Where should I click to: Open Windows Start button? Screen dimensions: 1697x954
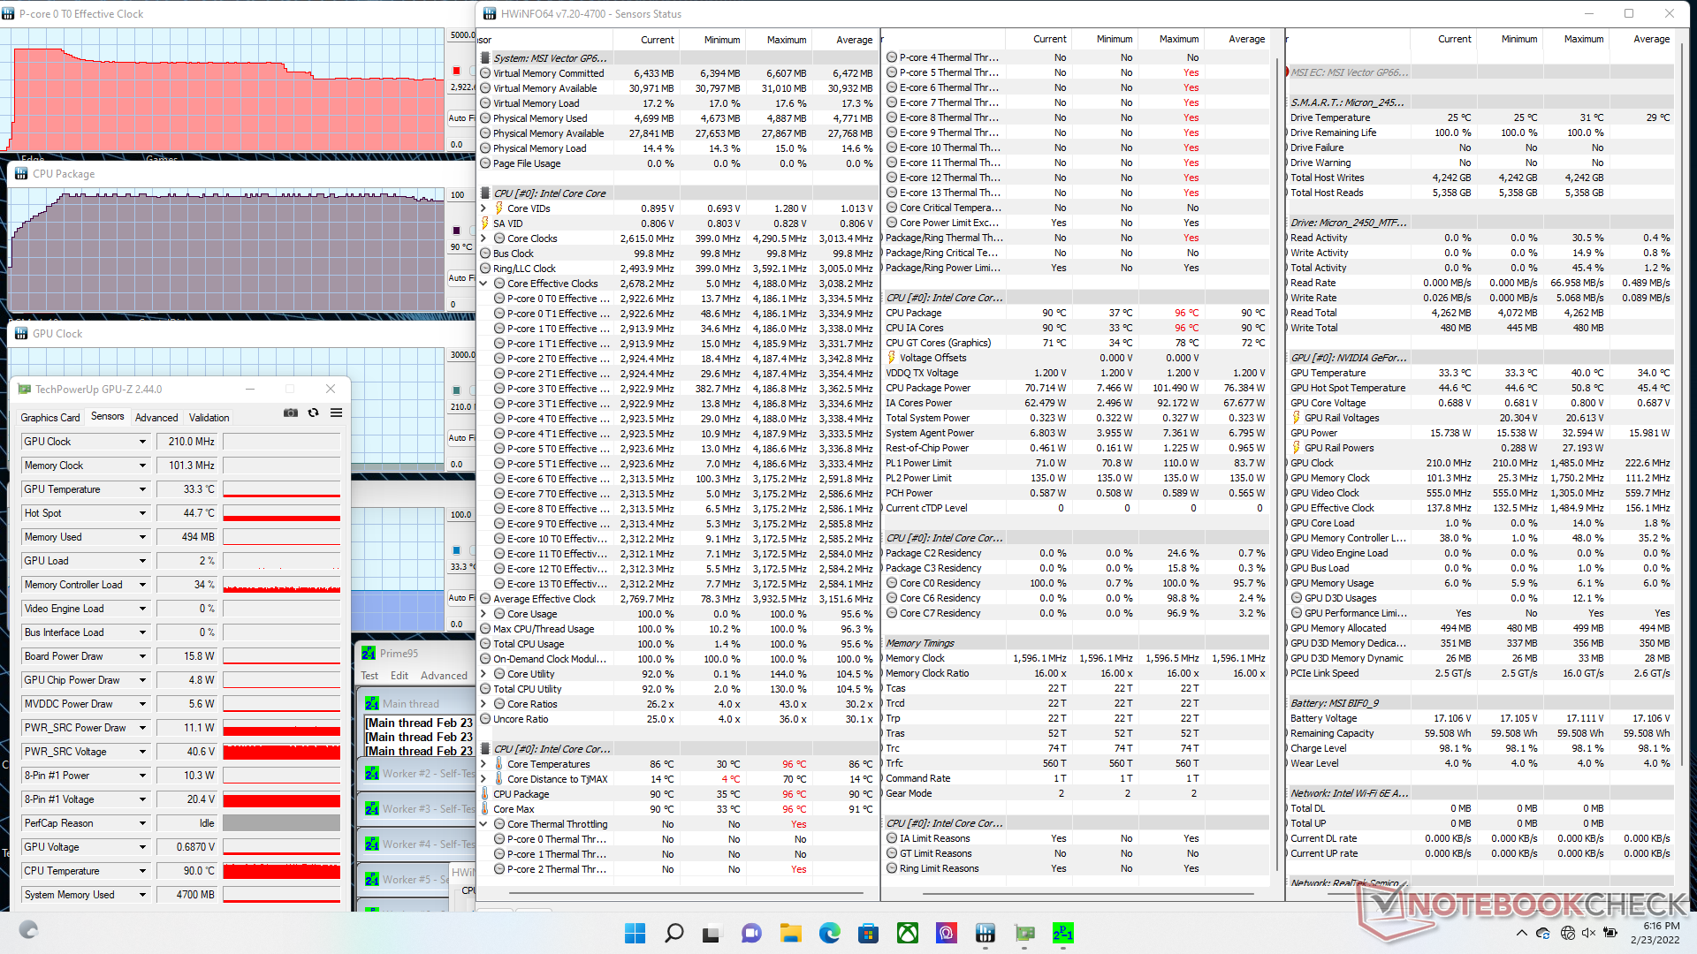pos(635,933)
